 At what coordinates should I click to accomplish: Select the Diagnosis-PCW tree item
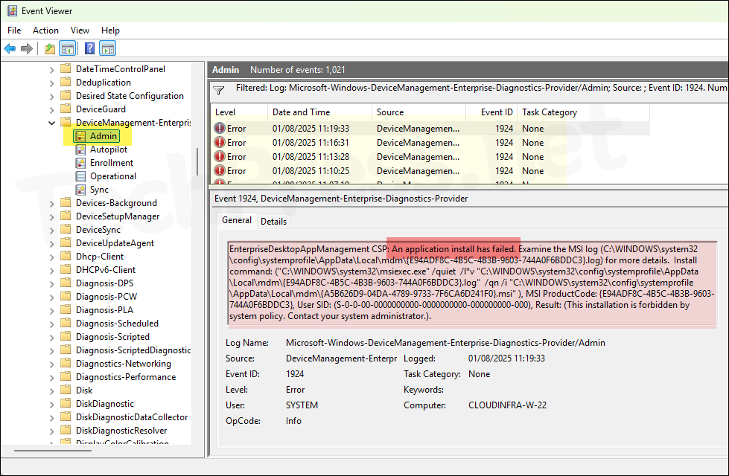[106, 296]
